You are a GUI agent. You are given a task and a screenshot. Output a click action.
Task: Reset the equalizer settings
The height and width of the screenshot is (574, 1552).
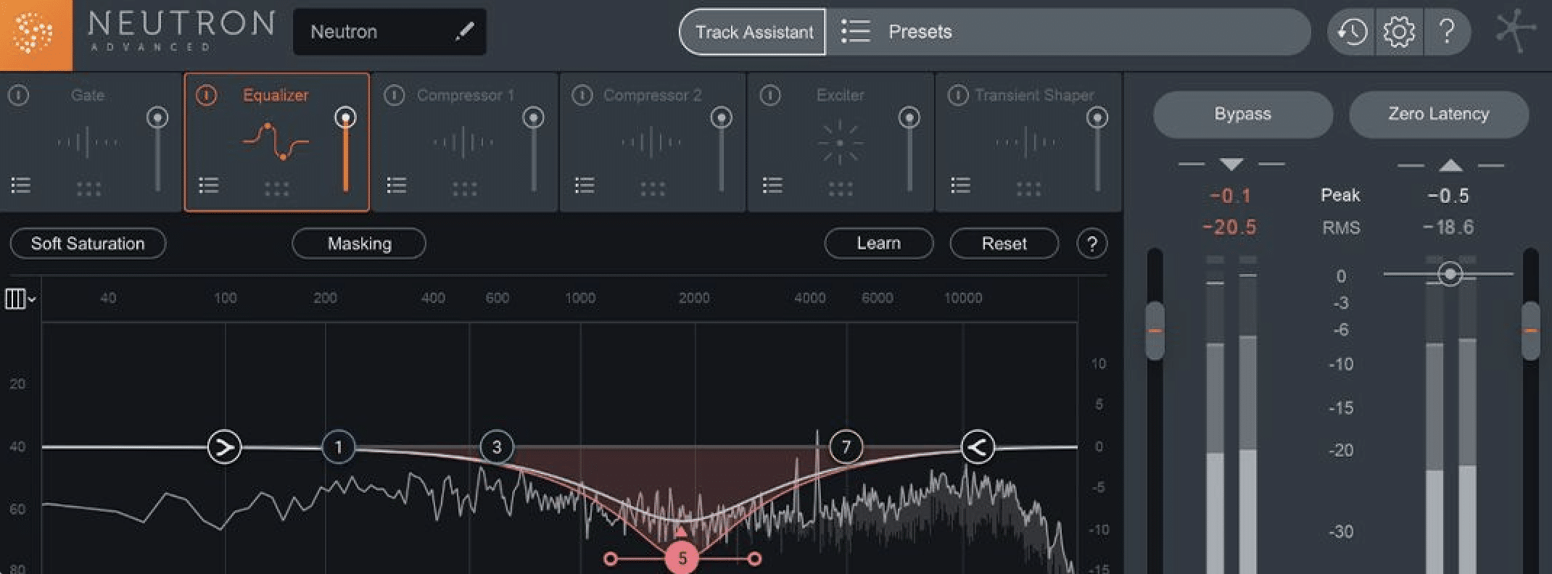click(1004, 244)
